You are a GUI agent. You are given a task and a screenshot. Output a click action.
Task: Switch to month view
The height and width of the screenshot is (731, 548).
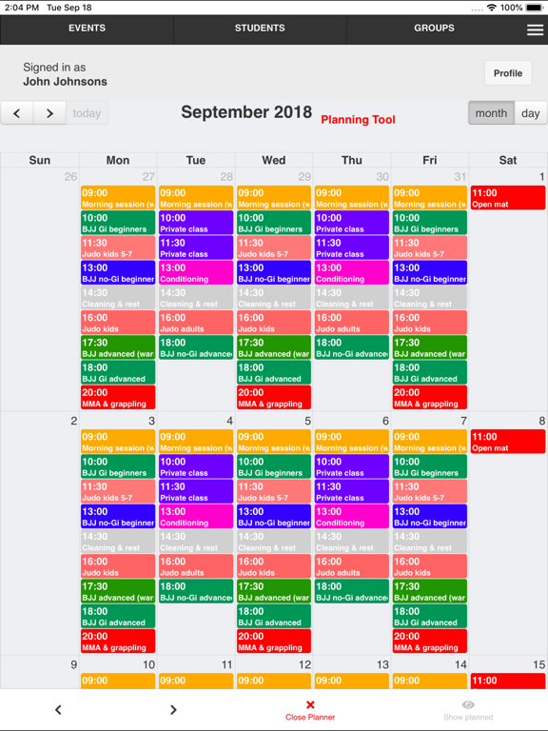click(x=491, y=113)
